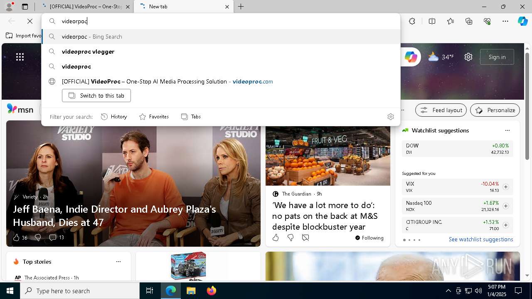
Task: Like the M&S Guardian article
Action: click(276, 238)
